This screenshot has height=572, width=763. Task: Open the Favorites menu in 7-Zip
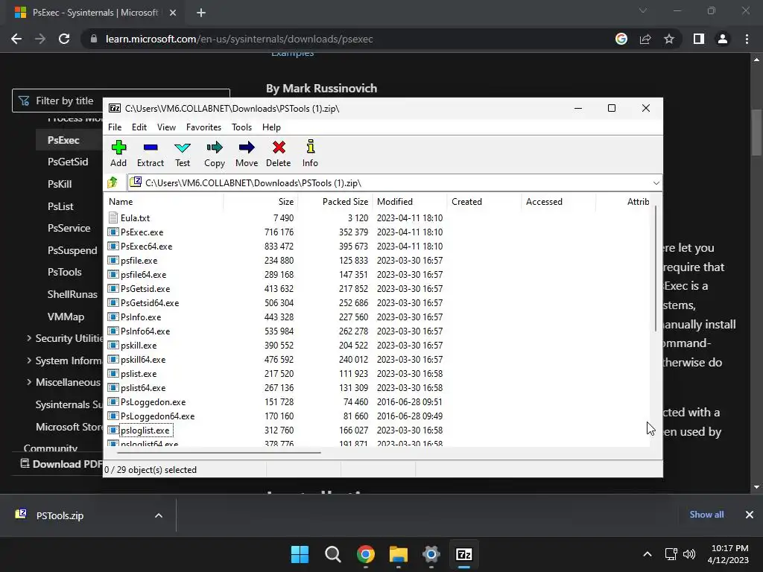(x=204, y=127)
